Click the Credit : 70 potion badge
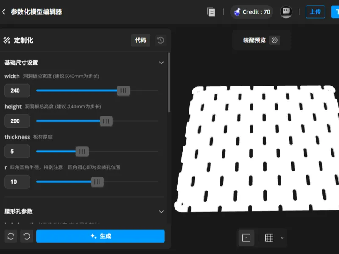 (x=252, y=12)
